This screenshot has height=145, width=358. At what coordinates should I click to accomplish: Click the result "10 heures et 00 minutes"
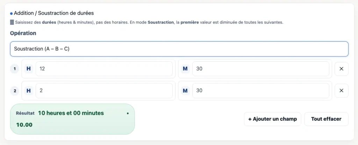click(71, 113)
